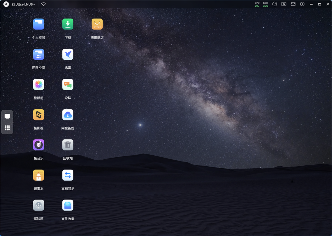332x236 pixels.
Task: Launch the 极音乐 music app
Action: pyautogui.click(x=39, y=145)
